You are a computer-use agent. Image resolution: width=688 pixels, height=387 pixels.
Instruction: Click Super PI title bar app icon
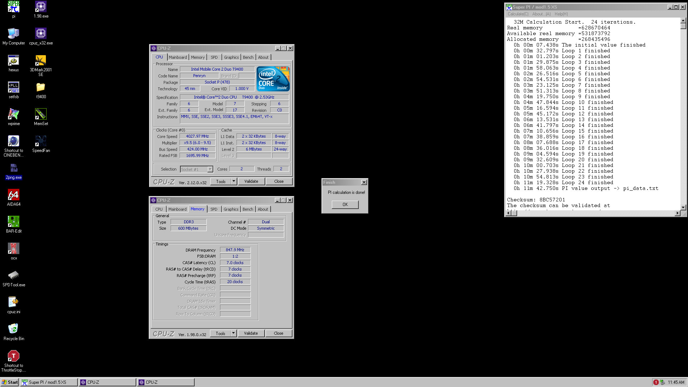tap(509, 7)
